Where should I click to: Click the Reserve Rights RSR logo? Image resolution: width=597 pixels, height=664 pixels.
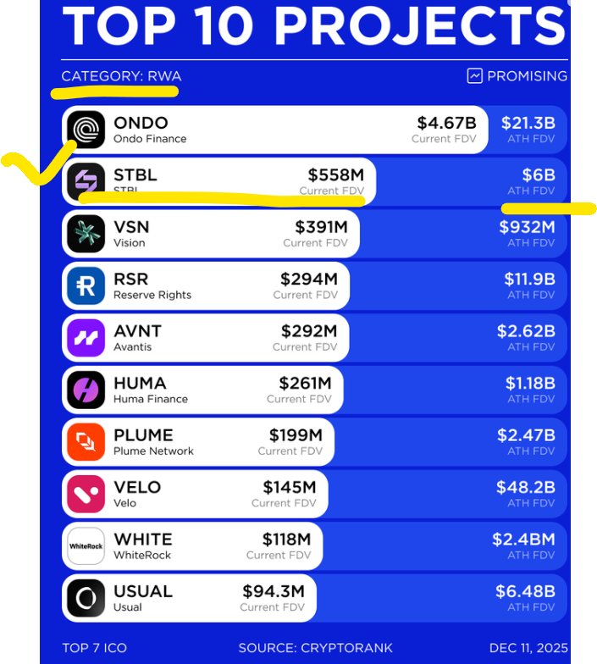(x=86, y=286)
